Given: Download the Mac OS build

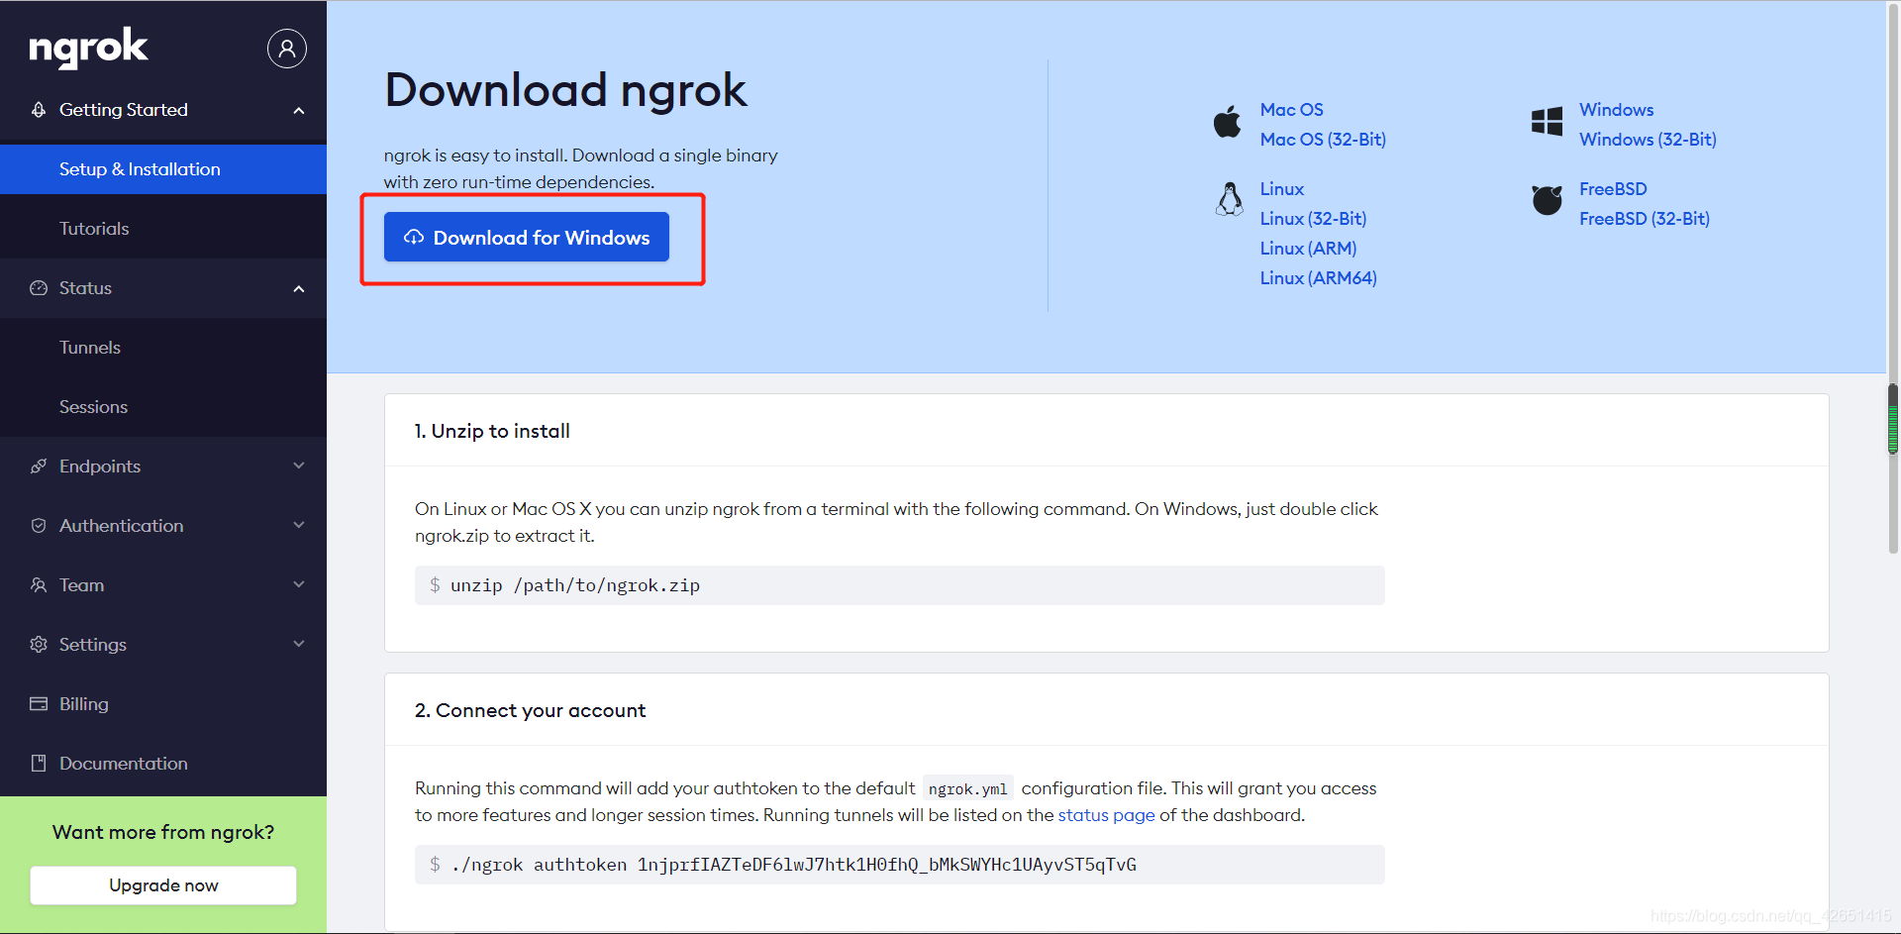Looking at the screenshot, I should pyautogui.click(x=1291, y=110).
